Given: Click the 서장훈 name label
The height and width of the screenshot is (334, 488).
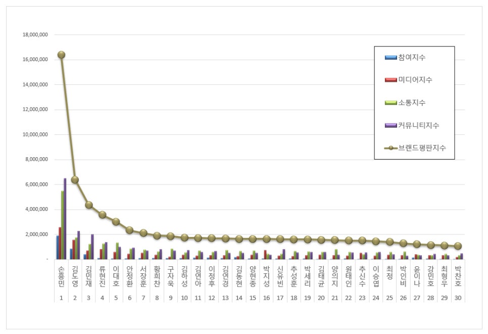Looking at the screenshot, I should tap(143, 276).
